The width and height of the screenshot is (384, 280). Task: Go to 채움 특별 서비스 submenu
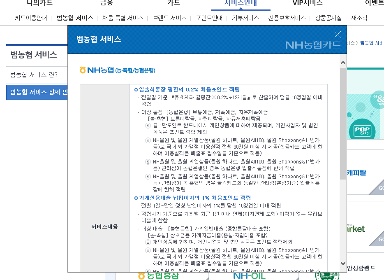(x=123, y=18)
